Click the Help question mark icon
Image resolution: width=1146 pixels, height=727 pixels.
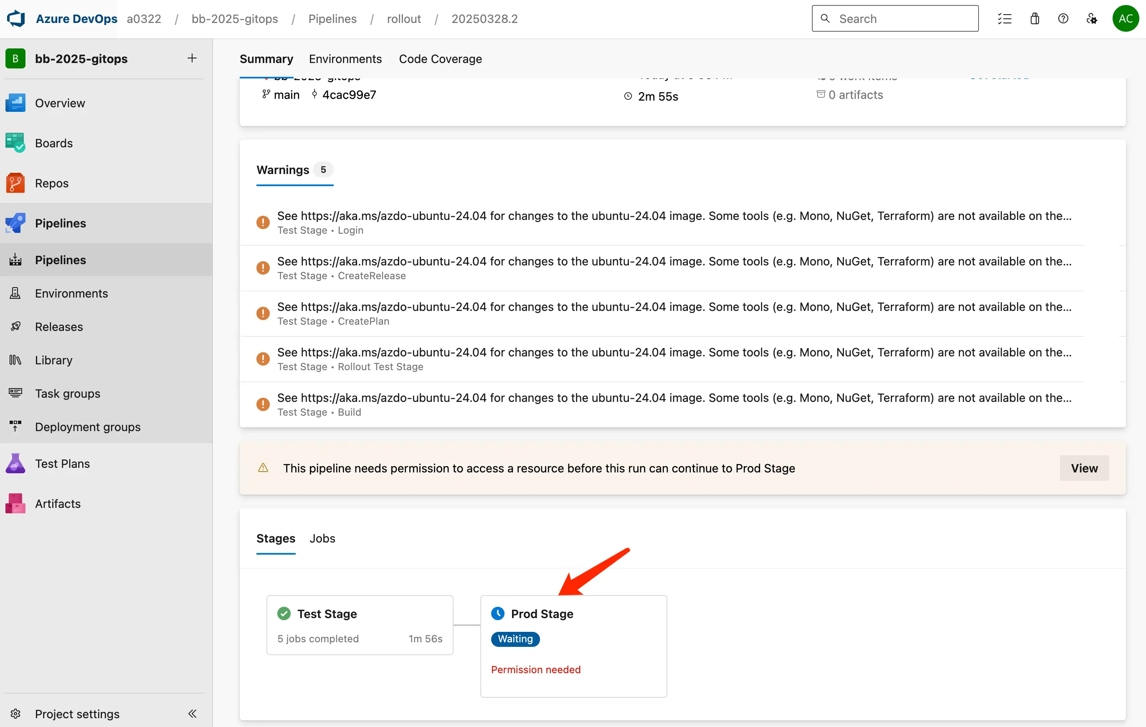[1063, 18]
